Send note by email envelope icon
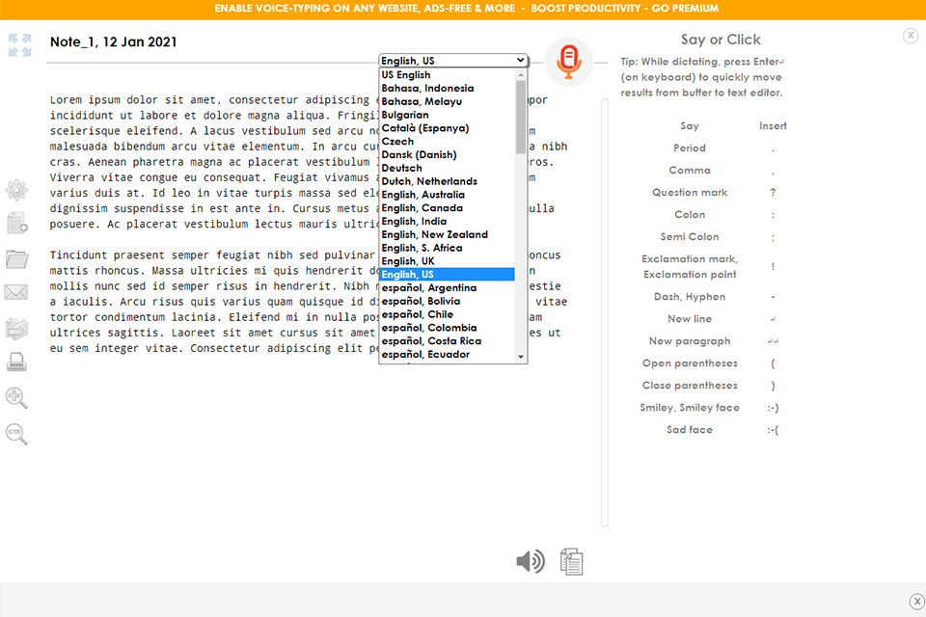Screen dimensions: 926x617 [16, 292]
